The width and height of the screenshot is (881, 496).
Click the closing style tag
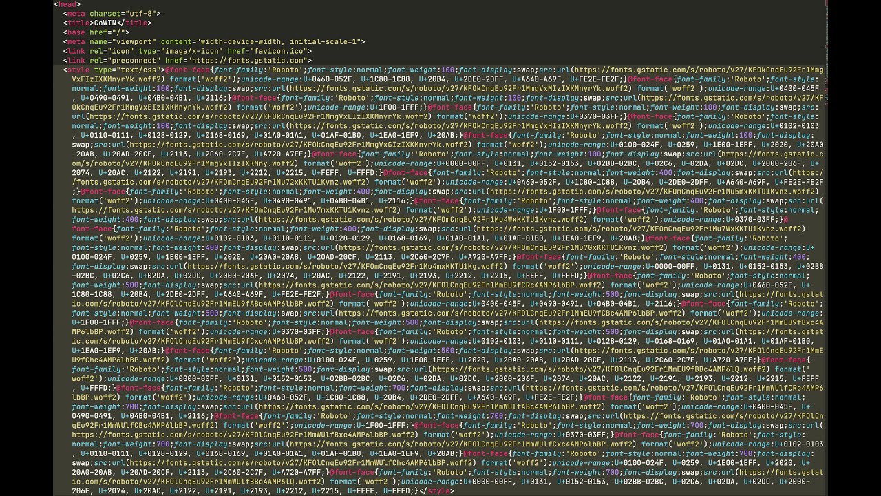click(x=436, y=490)
